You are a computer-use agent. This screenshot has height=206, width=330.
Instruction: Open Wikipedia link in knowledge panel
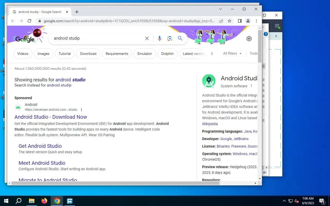[210, 124]
